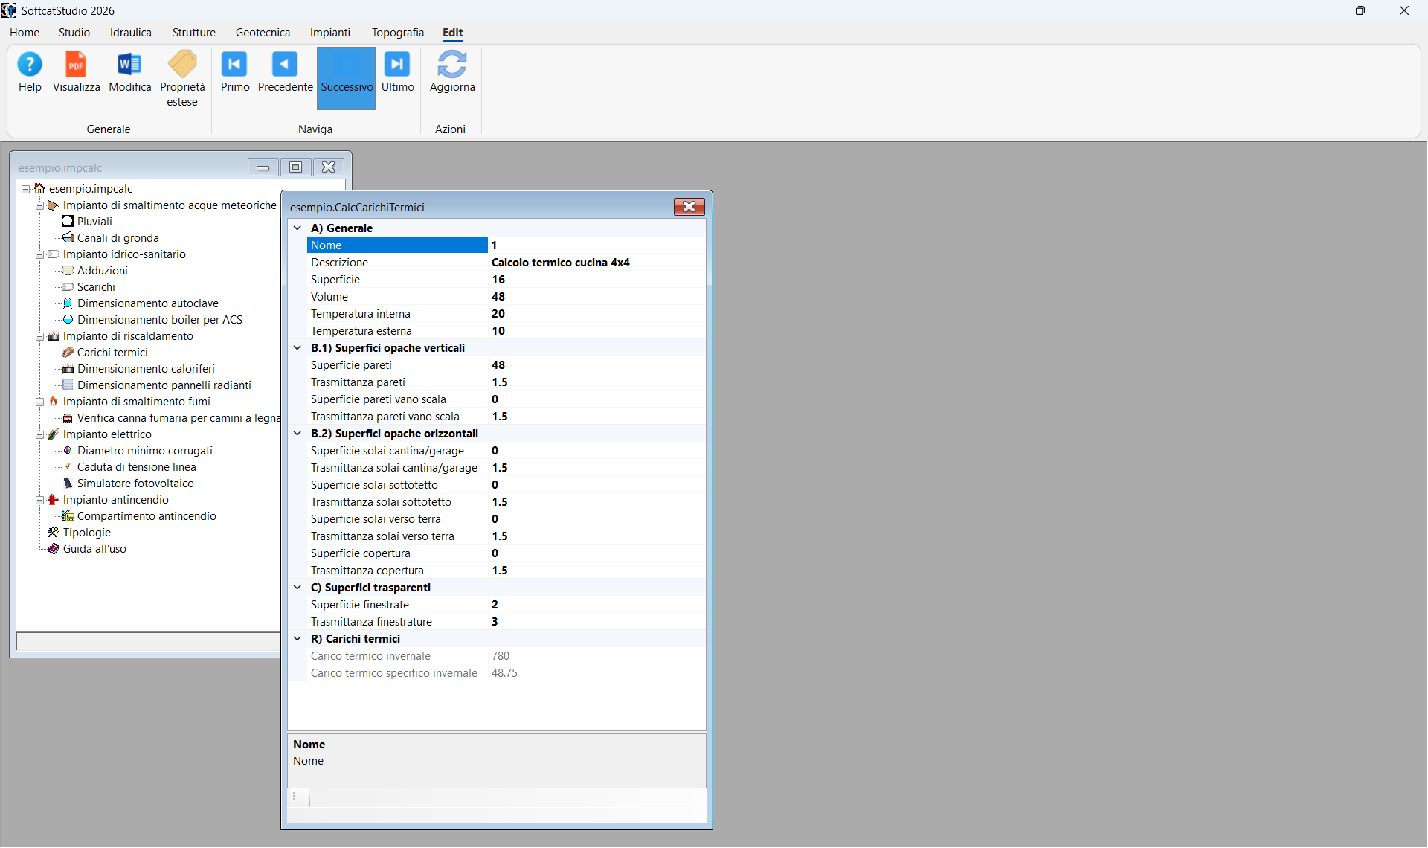
Task: Jump to Ultimo record
Action: 397,73
